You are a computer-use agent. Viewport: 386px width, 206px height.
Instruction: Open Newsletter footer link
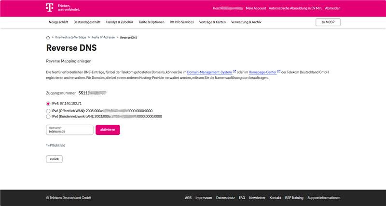pos(257,198)
